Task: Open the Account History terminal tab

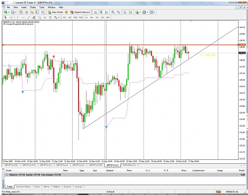Action: 23,187
